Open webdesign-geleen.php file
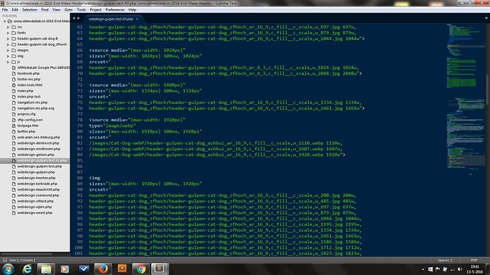490x275 pixels. pos(36,155)
